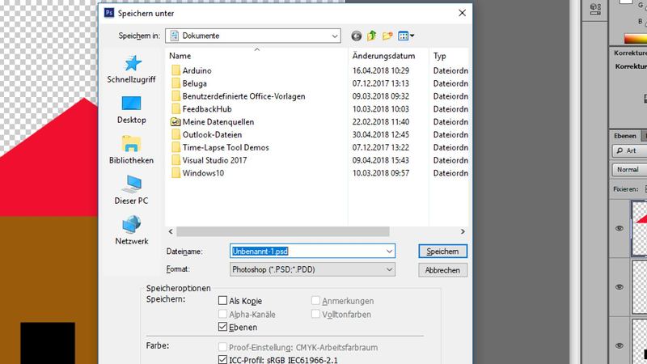Expand the Dateiname dropdown arrow
The image size is (647, 364).
[x=389, y=252]
